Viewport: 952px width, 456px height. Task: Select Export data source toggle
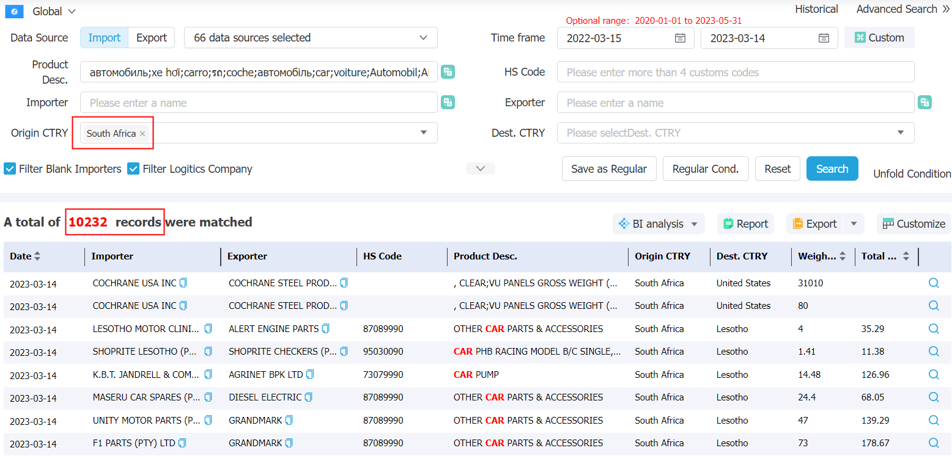[x=152, y=38]
